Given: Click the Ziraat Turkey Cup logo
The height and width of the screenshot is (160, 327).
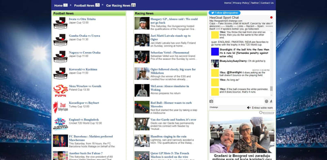Looking at the screenshot, I should [x=60, y=107].
